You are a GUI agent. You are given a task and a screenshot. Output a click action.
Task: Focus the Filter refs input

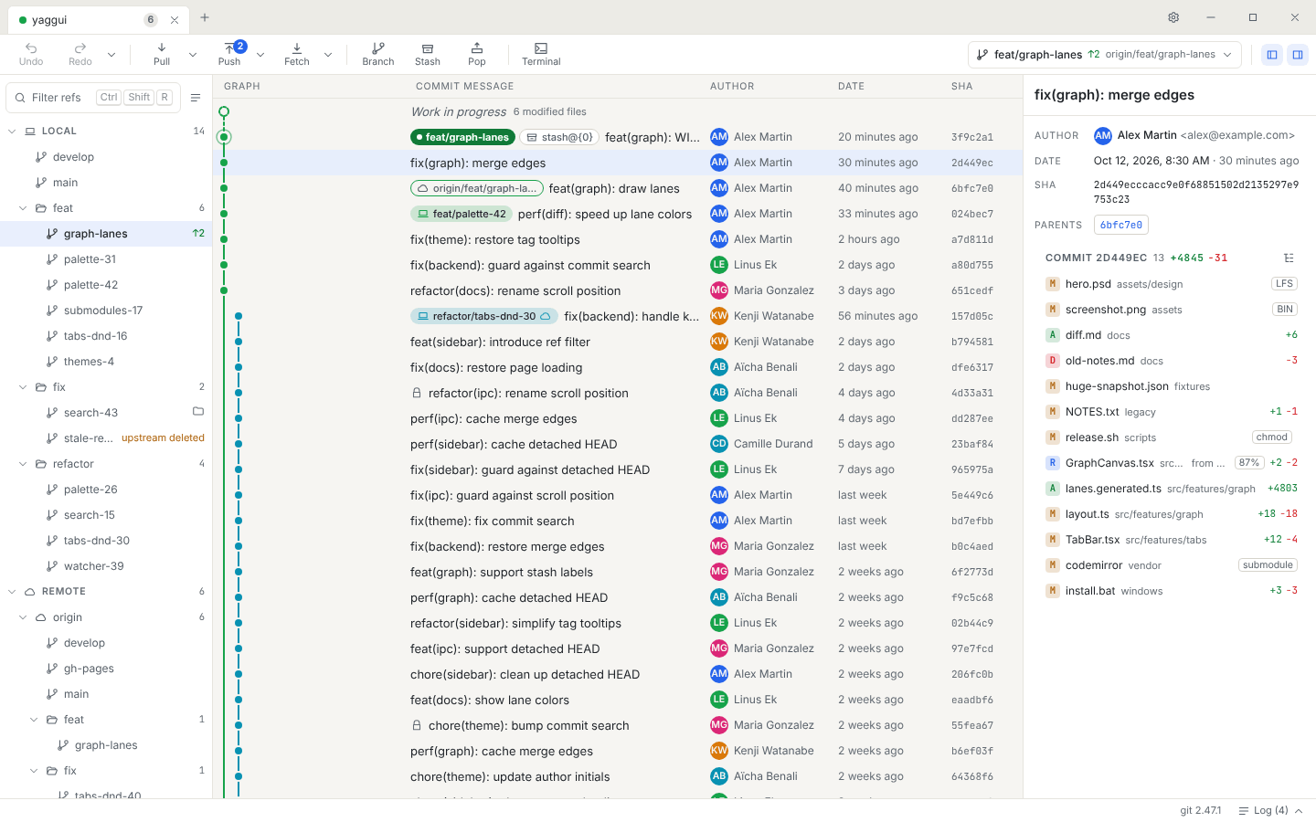pos(93,98)
